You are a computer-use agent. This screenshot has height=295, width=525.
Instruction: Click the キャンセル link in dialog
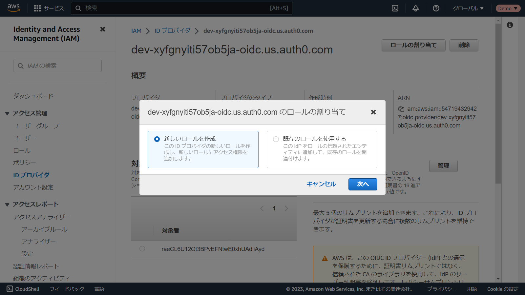[321, 184]
